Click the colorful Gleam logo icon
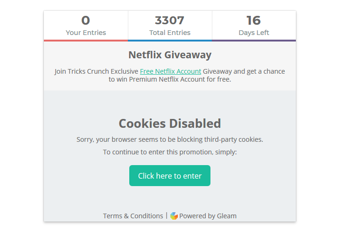343x236 pixels. click(174, 216)
